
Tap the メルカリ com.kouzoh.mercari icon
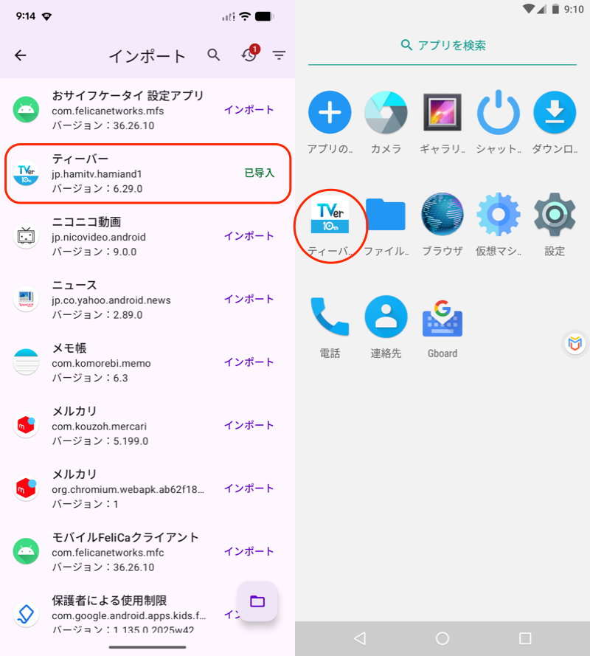coord(26,426)
